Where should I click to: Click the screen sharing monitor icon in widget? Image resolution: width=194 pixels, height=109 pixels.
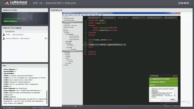pos(151,79)
